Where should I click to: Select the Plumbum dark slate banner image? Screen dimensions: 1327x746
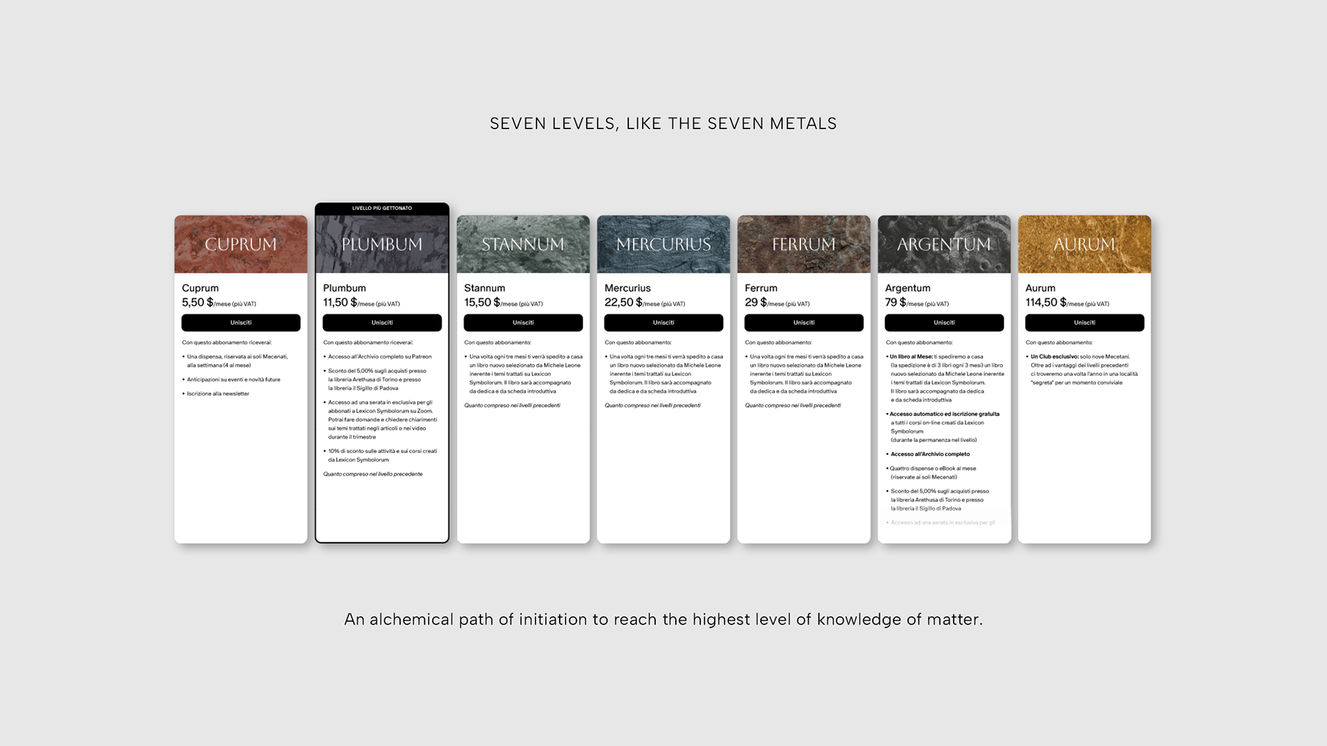tap(382, 244)
